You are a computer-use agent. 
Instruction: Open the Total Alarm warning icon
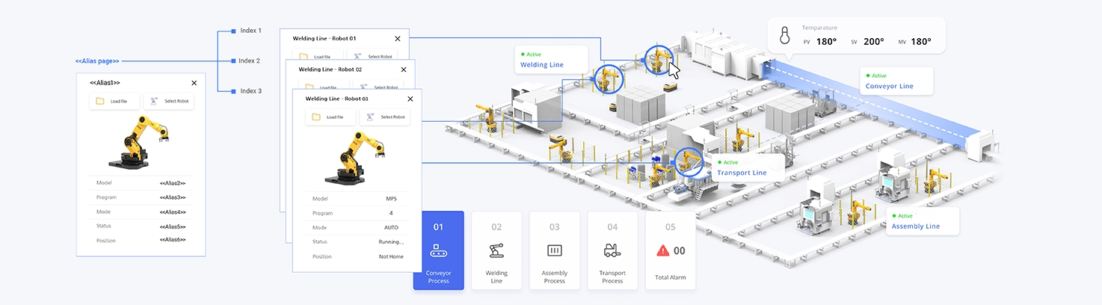(x=662, y=251)
